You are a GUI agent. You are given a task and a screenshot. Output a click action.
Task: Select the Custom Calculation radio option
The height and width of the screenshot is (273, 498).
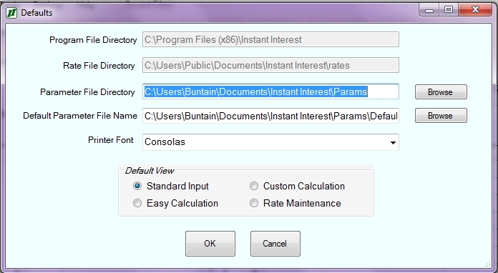(x=254, y=186)
